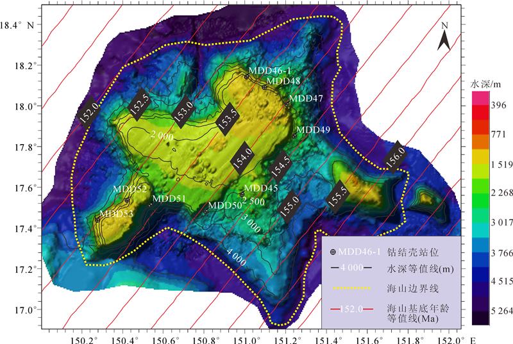Select the MDD52 station marker

coord(127,200)
